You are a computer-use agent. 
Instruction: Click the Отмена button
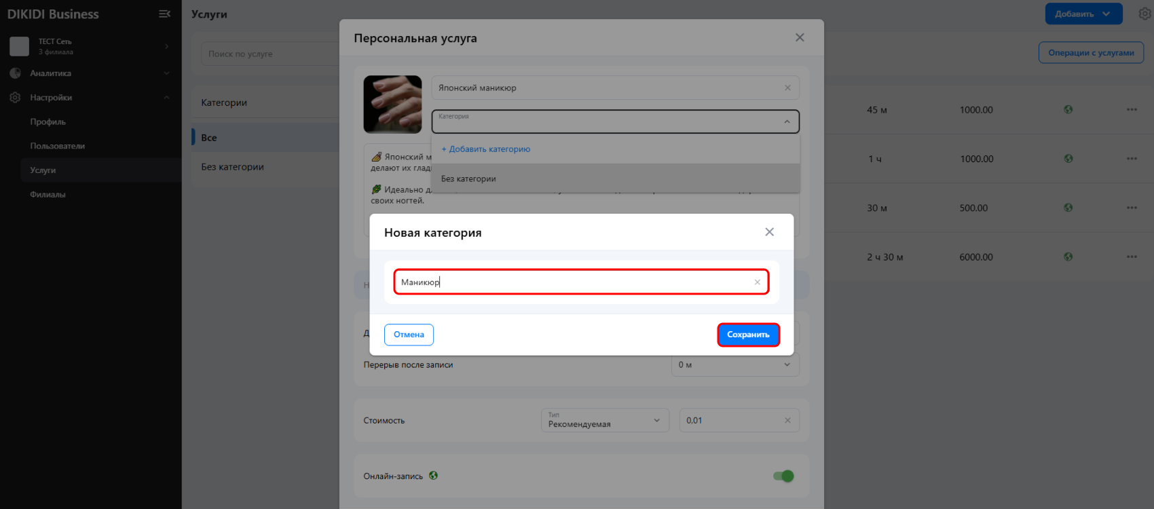coord(409,335)
